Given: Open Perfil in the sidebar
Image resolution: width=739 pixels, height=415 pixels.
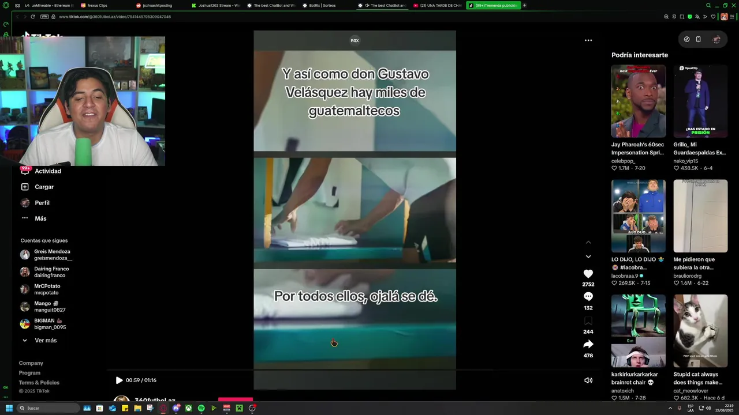Looking at the screenshot, I should (42, 203).
